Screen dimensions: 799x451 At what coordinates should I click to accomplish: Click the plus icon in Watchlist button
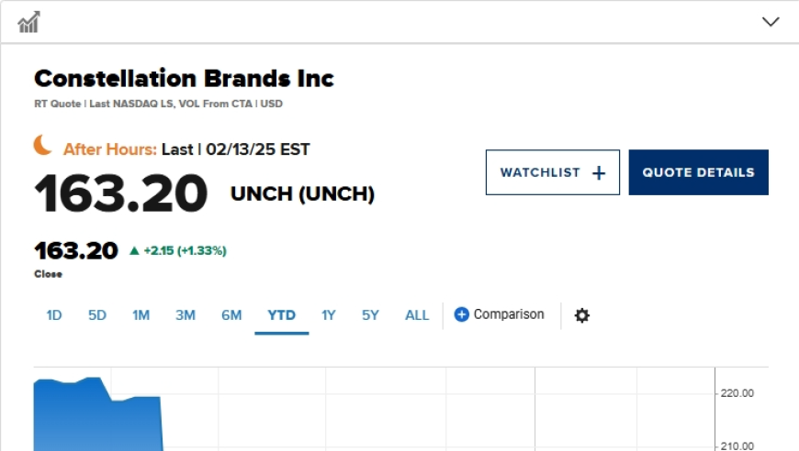point(599,173)
